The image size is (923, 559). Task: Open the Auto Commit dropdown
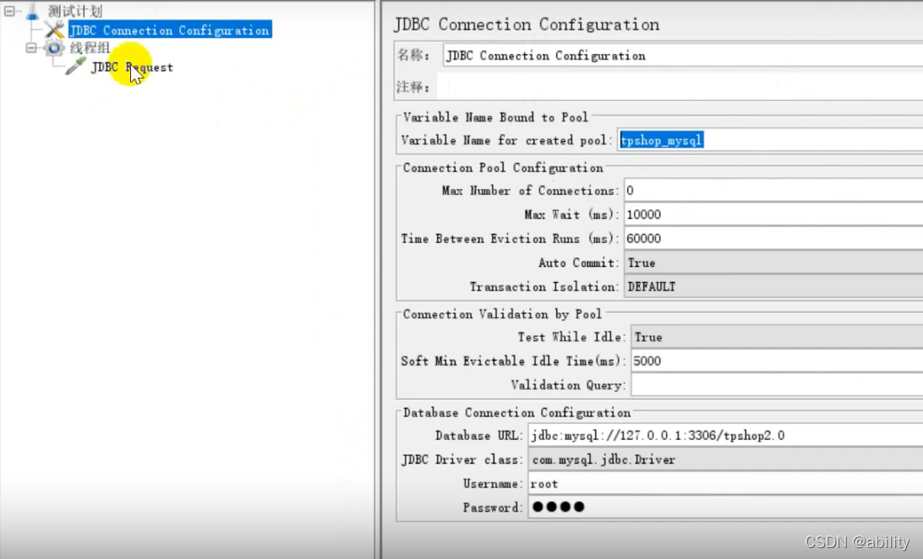pyautogui.click(x=773, y=263)
